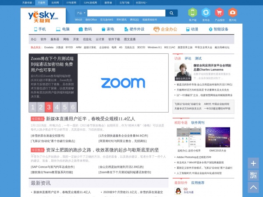Image resolution: width=263 pixels, height=197 pixels.
Task: Switch to the 应用推荐 tab
Action: pos(198,183)
